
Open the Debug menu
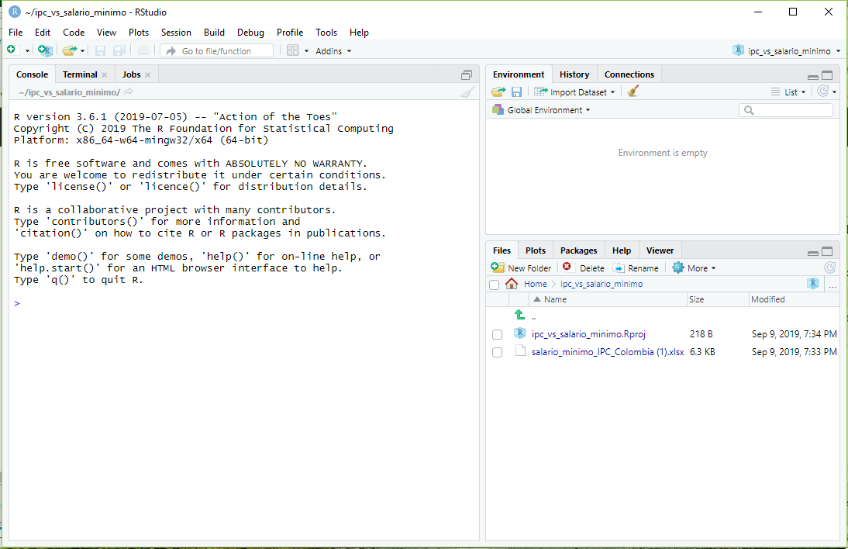pyautogui.click(x=250, y=33)
